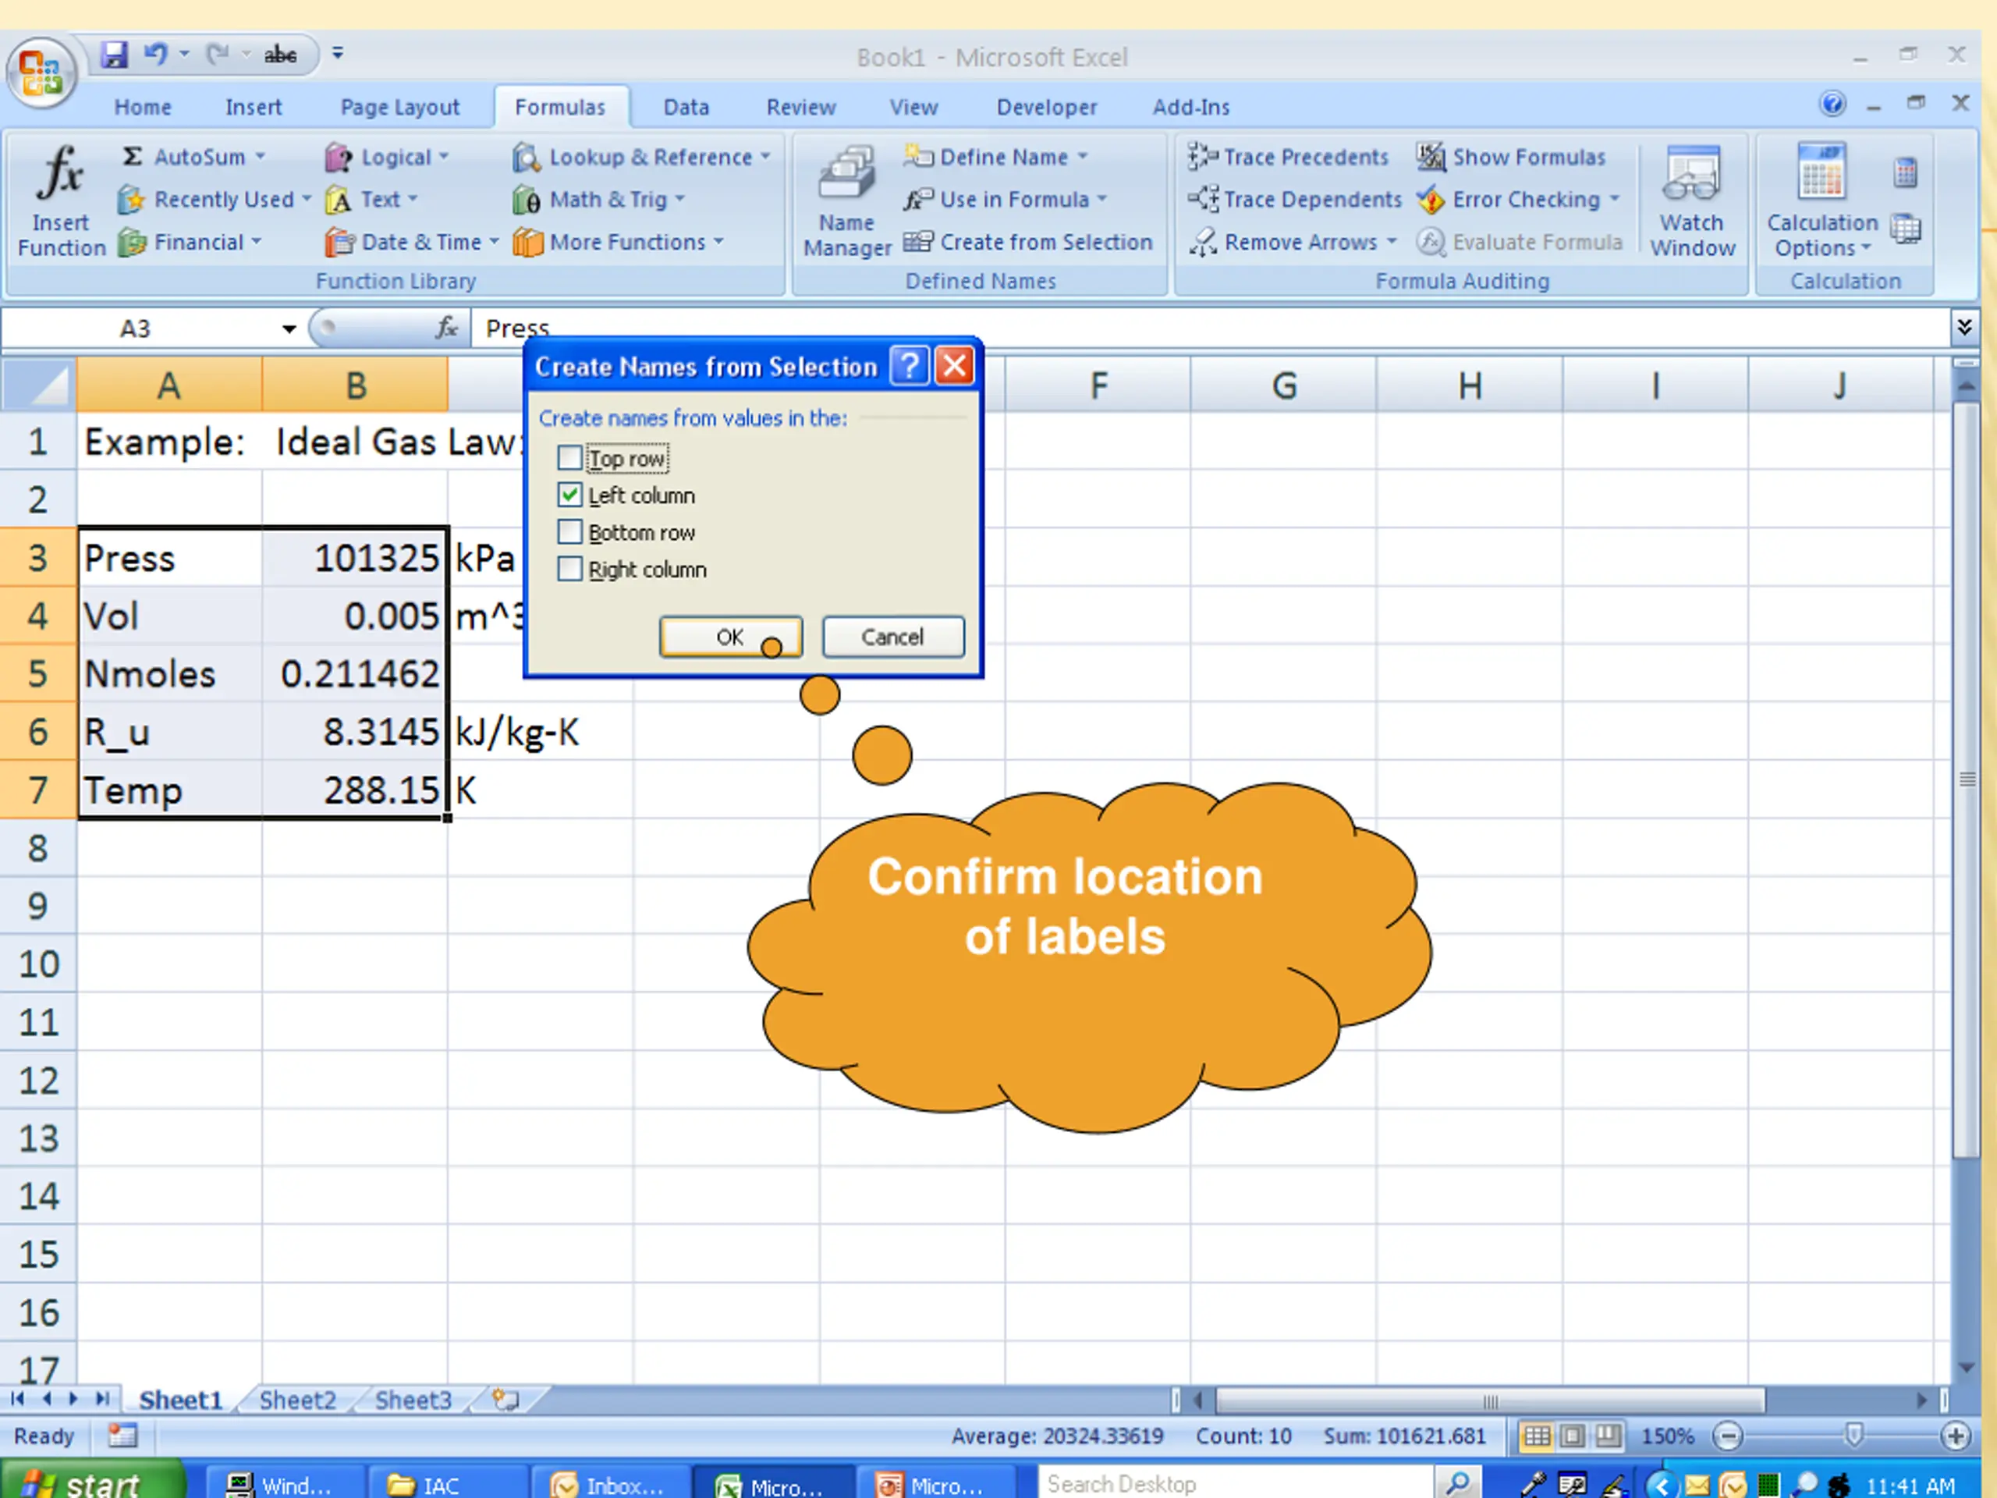Switch to the Data ribbon tab
1997x1498 pixels.
(x=686, y=108)
